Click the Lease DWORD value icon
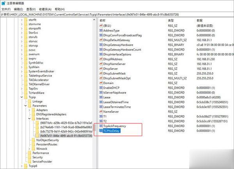 click(x=101, y=97)
